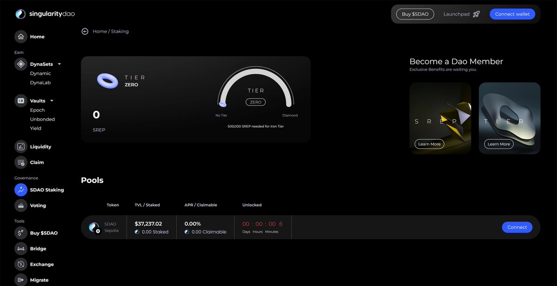Go to Home in the sidebar
The width and height of the screenshot is (557, 286).
37,37
